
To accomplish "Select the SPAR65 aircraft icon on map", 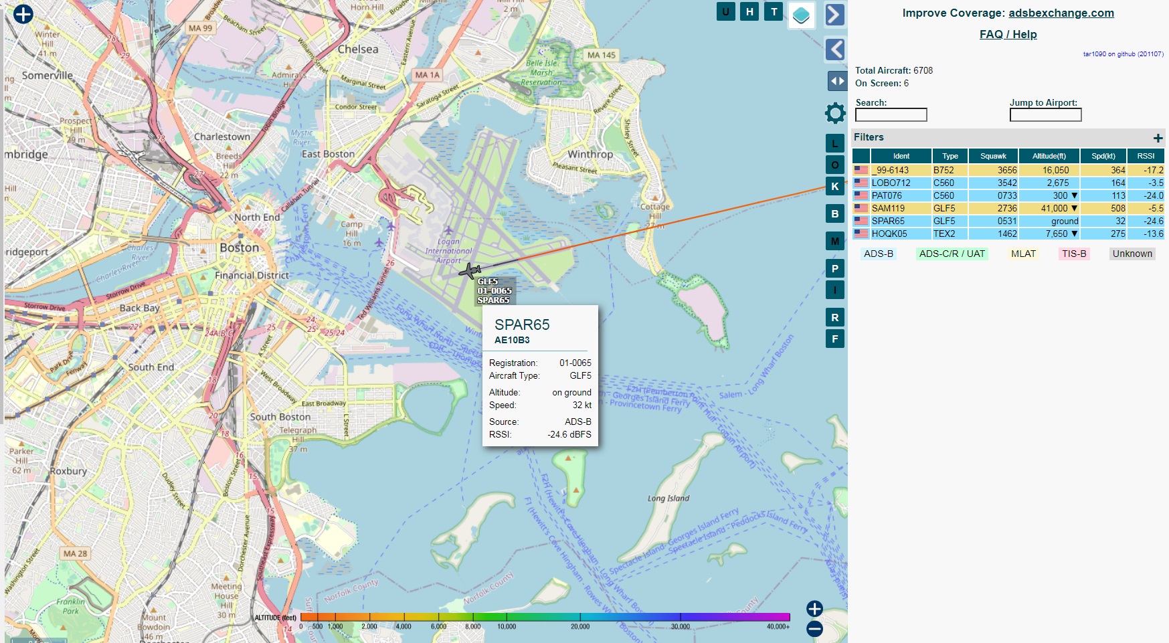I will pos(470,270).
